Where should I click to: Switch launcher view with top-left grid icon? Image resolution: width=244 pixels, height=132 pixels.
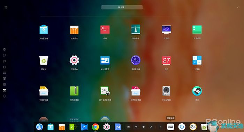tap(6, 7)
